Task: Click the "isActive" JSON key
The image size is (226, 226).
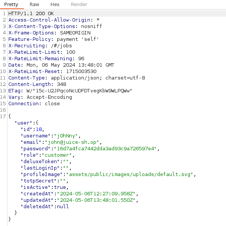Action: tap(35, 187)
